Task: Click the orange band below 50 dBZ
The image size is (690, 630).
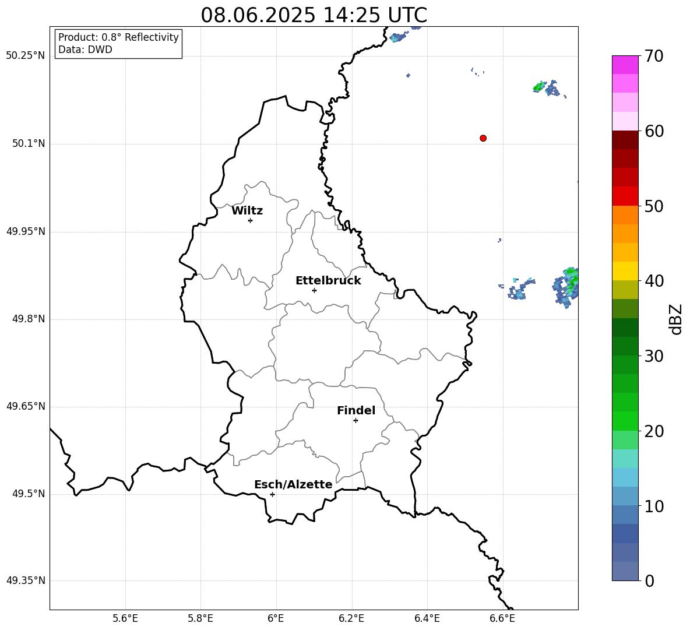Action: coord(625,214)
